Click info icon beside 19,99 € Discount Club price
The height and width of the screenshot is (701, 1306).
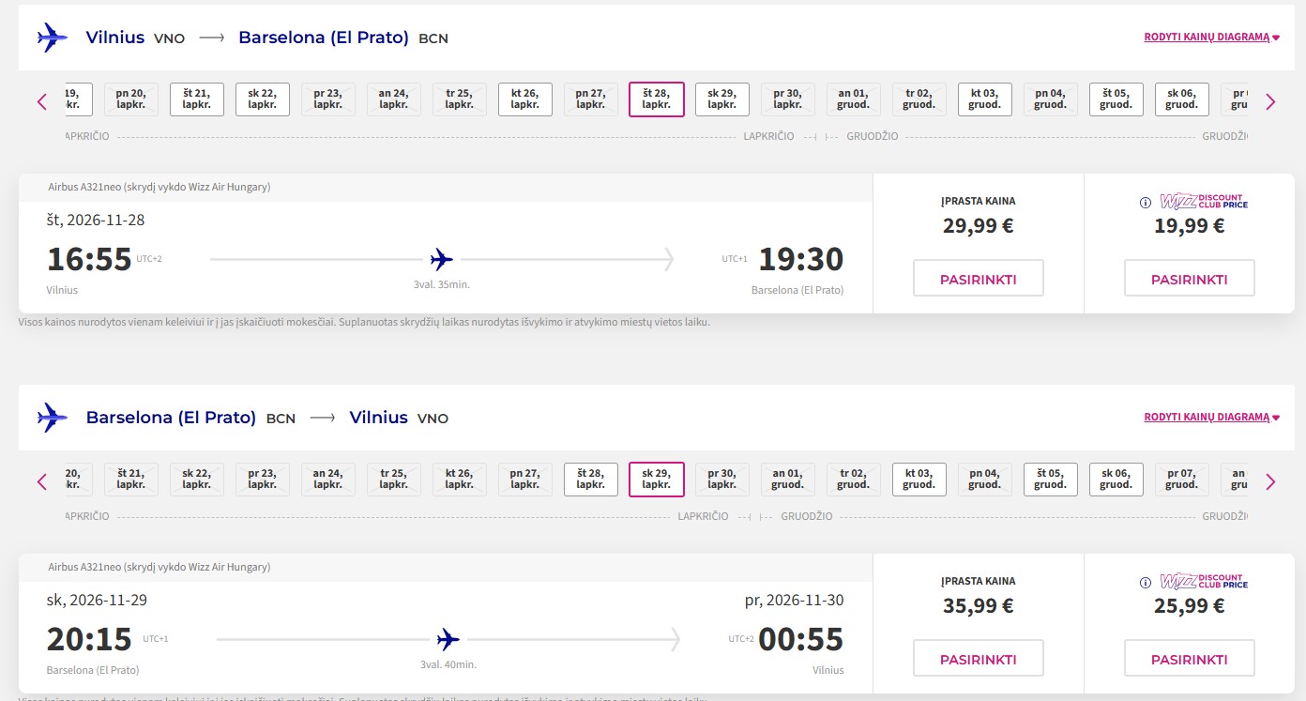tap(1145, 202)
